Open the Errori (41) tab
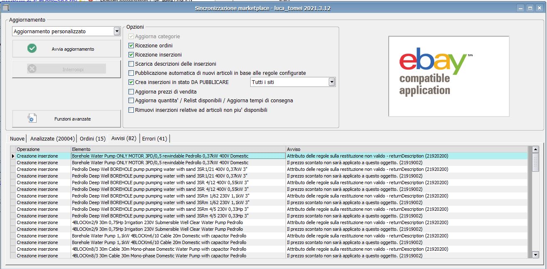 pyautogui.click(x=154, y=138)
